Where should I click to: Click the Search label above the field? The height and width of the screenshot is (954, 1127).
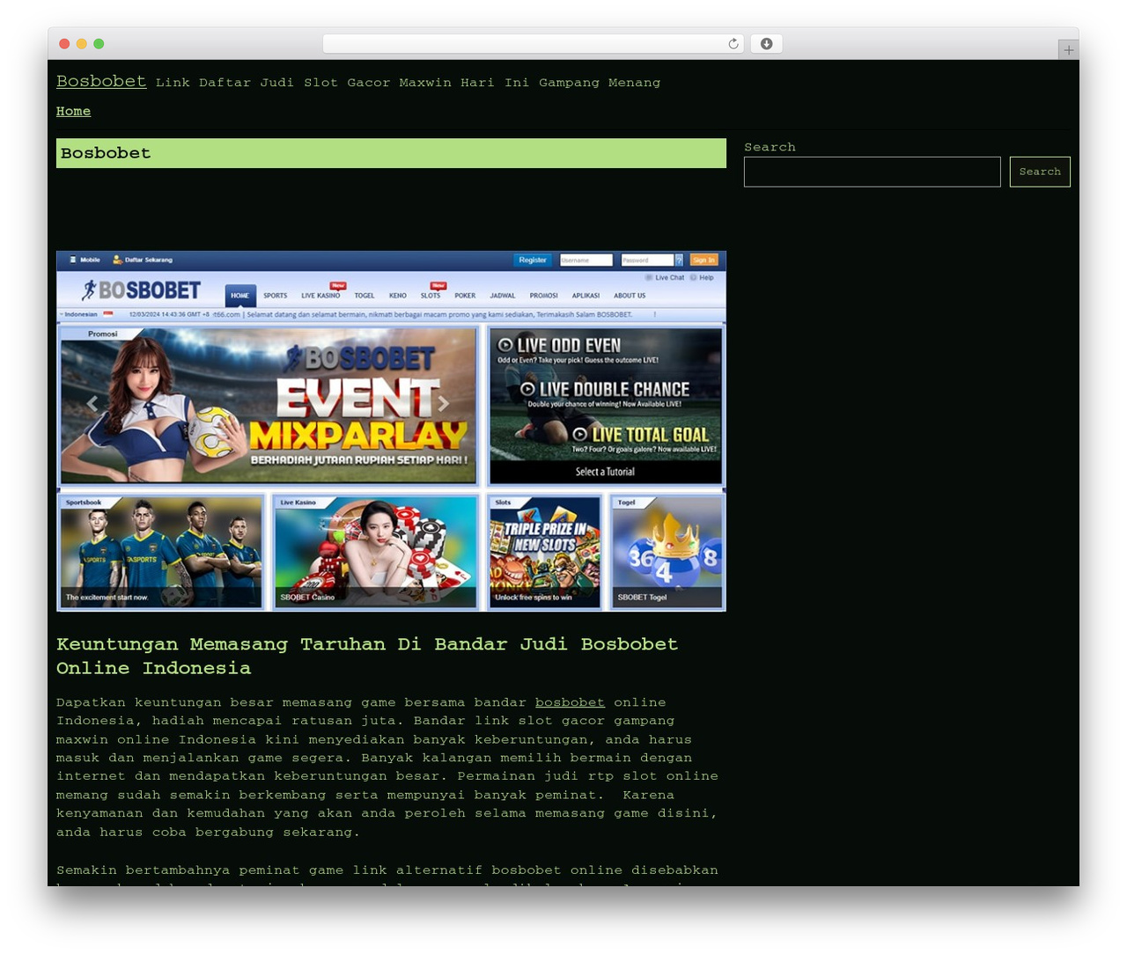770,147
